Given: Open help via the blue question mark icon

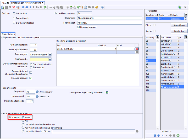Looking at the screenshot, I should pyautogui.click(x=102, y=7).
